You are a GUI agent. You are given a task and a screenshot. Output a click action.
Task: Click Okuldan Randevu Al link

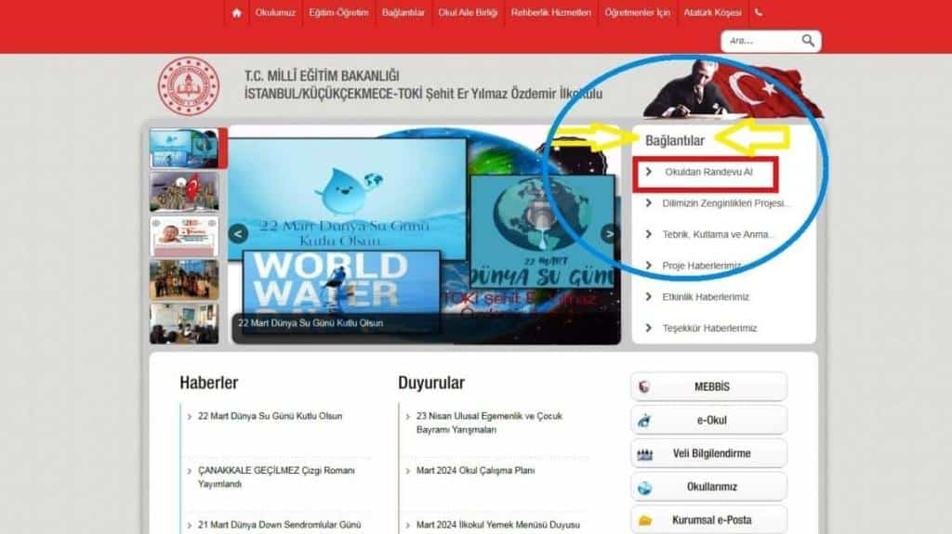click(x=708, y=173)
